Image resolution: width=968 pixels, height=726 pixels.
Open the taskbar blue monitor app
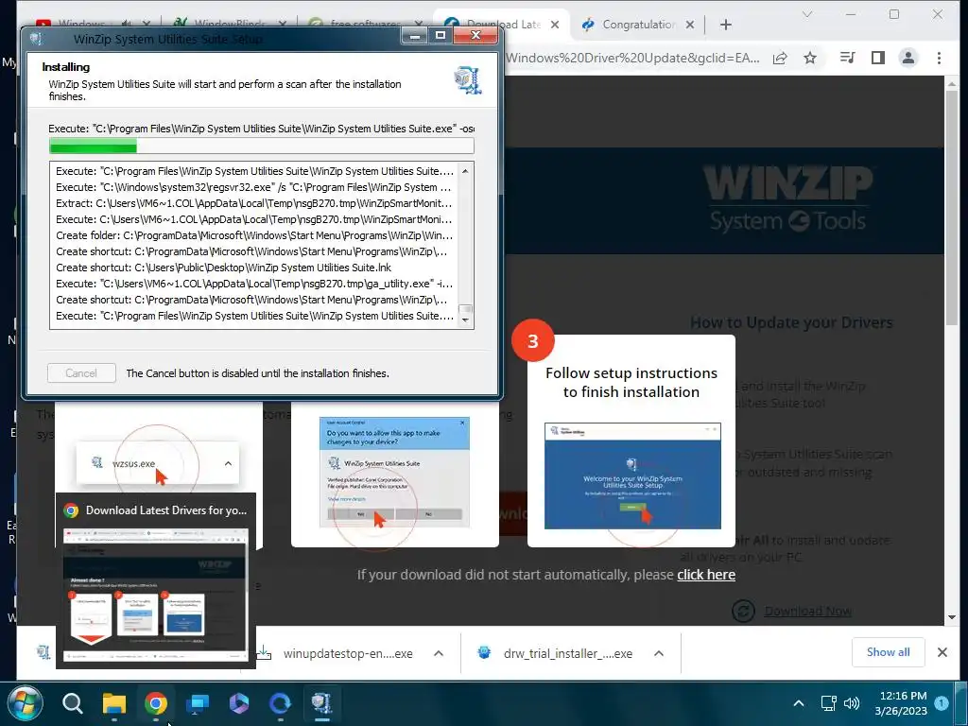click(198, 703)
